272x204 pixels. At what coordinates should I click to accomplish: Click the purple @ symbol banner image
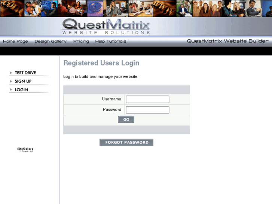pos(95,8)
